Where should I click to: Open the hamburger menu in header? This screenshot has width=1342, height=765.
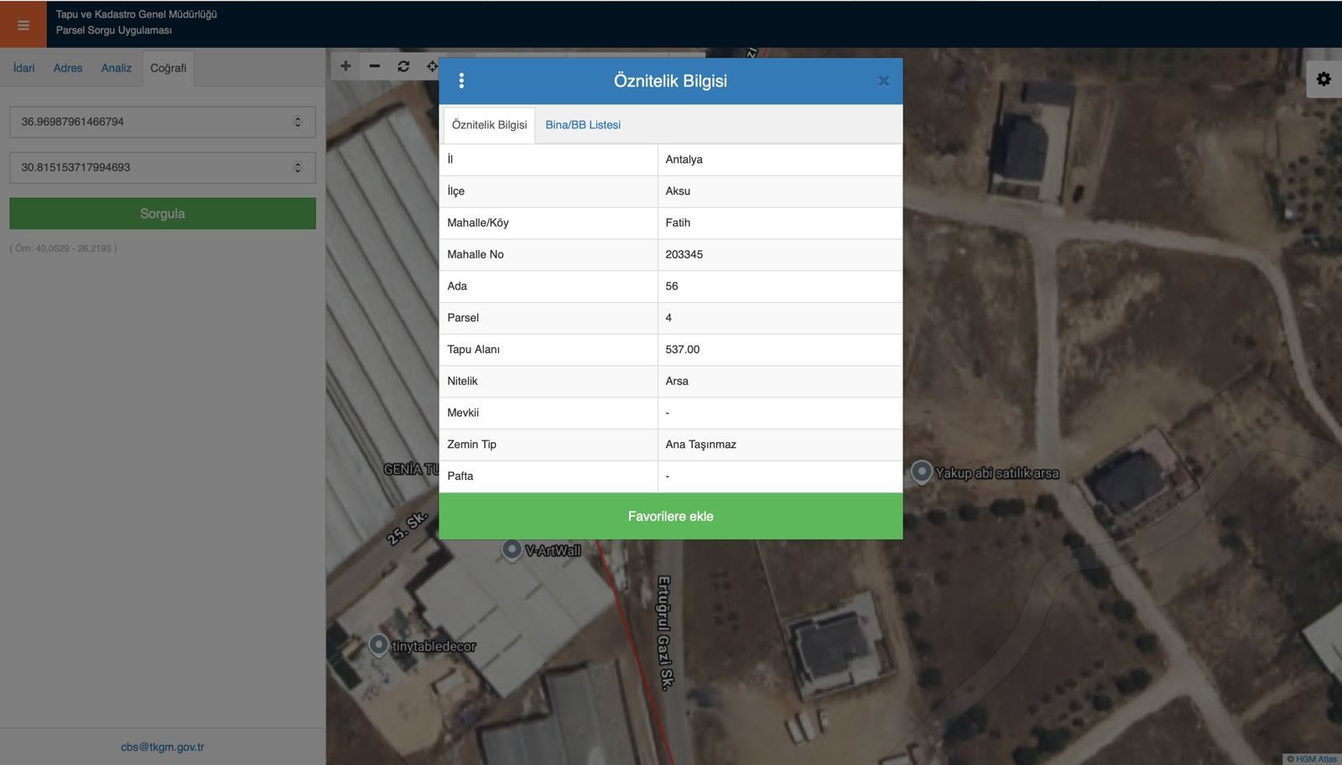(x=23, y=25)
